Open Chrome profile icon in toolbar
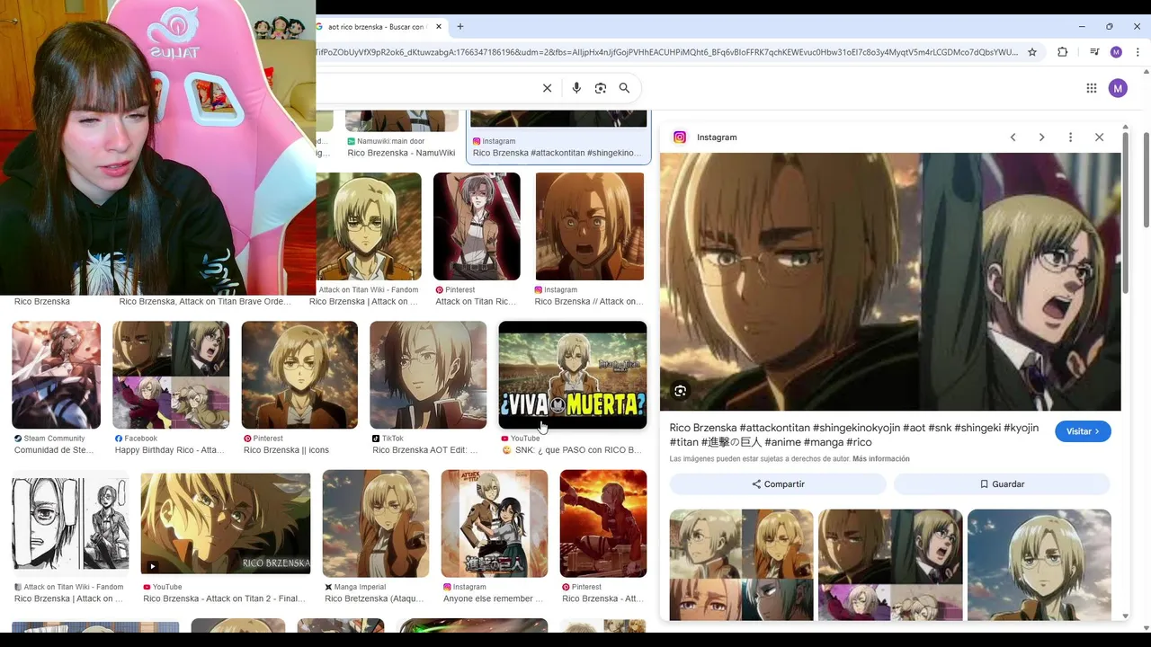Image resolution: width=1151 pixels, height=647 pixels. pyautogui.click(x=1116, y=52)
